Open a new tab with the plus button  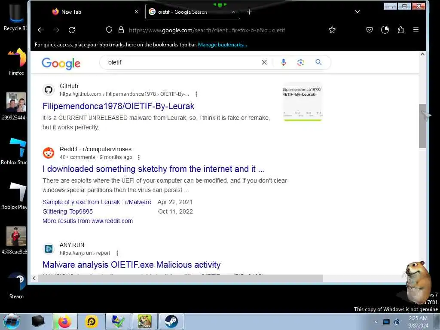tap(250, 12)
